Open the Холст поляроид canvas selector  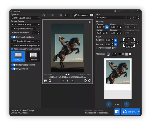coord(111,18)
